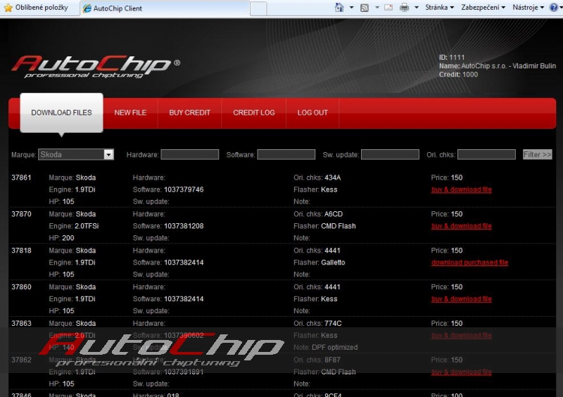The image size is (563, 397).
Task: Open the Stránka menu
Action: 439,7
